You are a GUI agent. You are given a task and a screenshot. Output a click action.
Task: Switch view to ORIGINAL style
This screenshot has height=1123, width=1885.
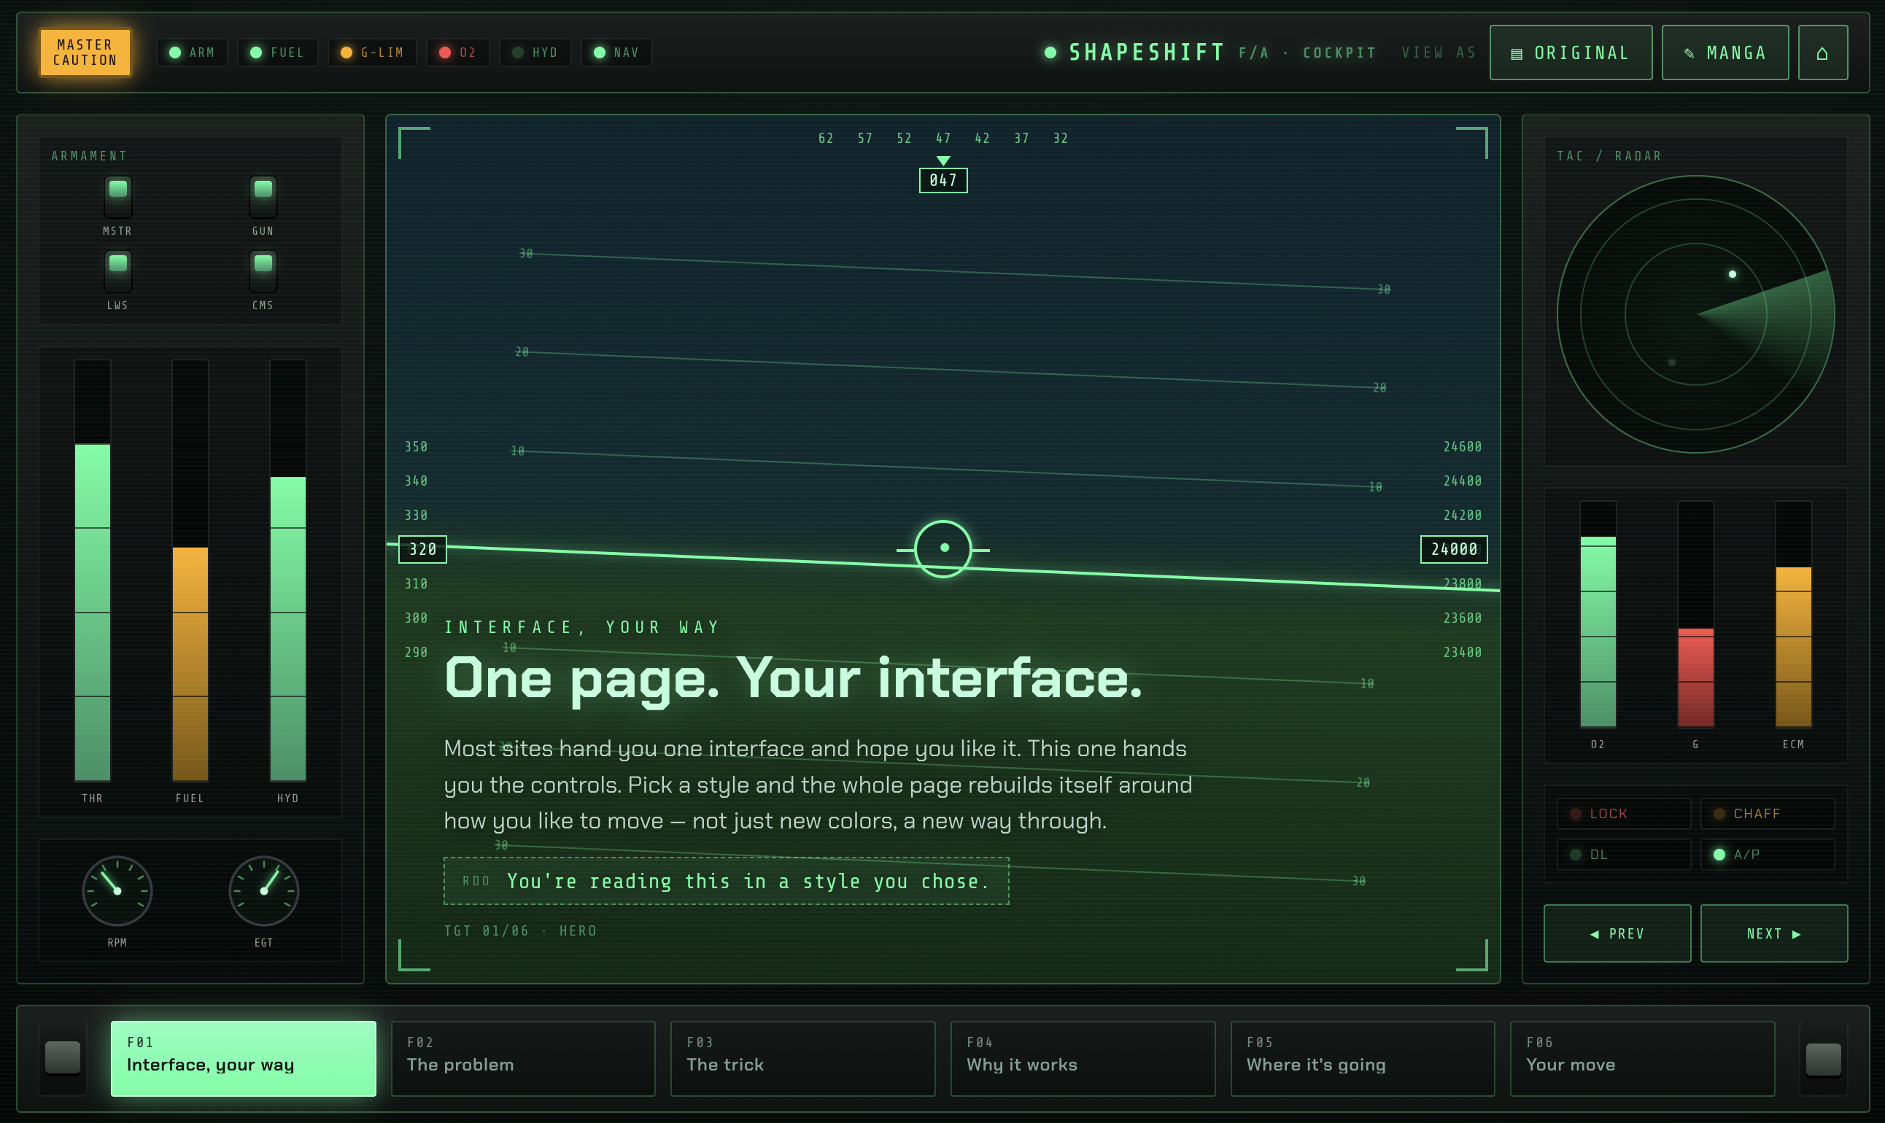click(1570, 53)
